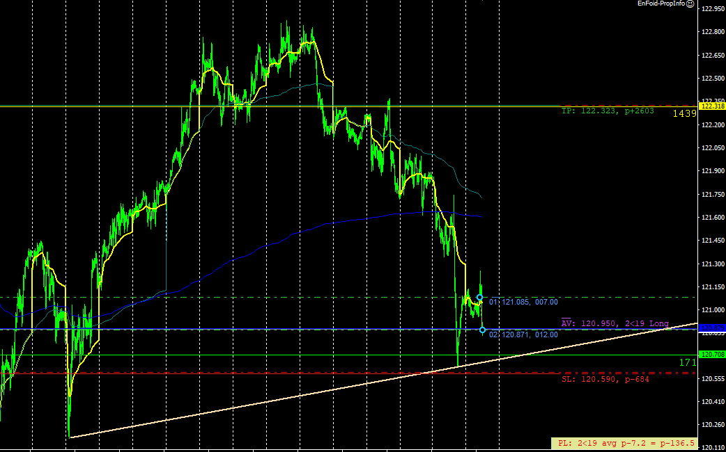Click the 122.500 price scale value
Image resolution: width=726 pixels, height=452 pixels.
pos(713,78)
